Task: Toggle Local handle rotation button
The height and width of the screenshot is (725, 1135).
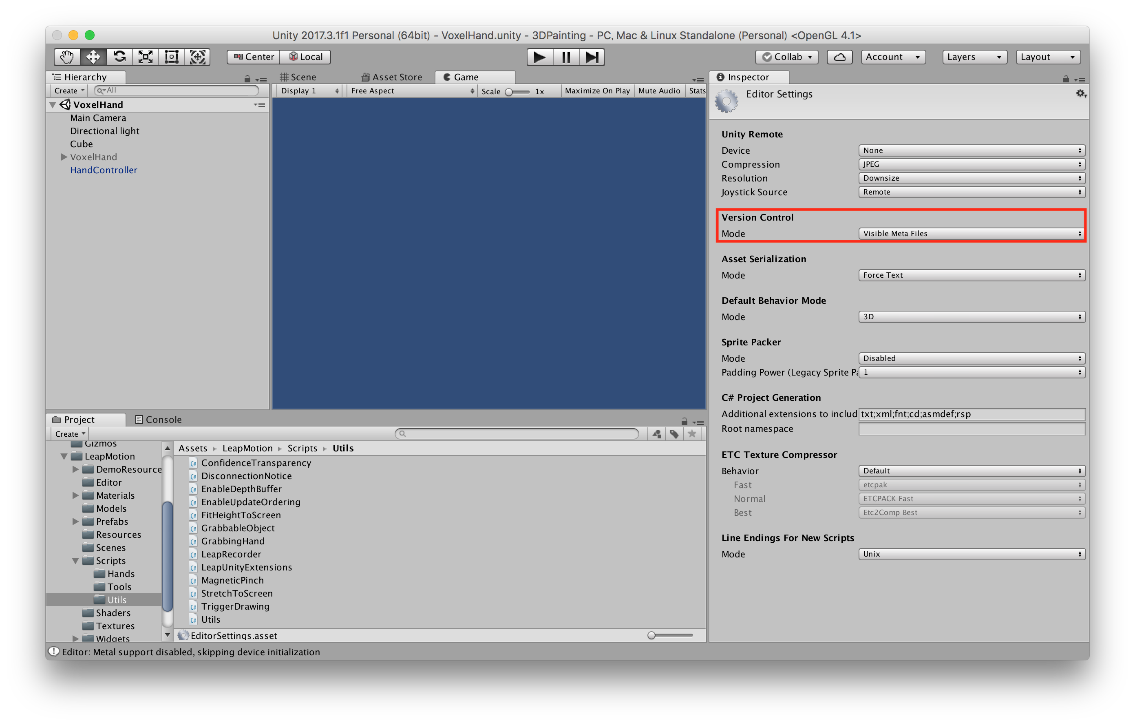Action: pos(305,57)
